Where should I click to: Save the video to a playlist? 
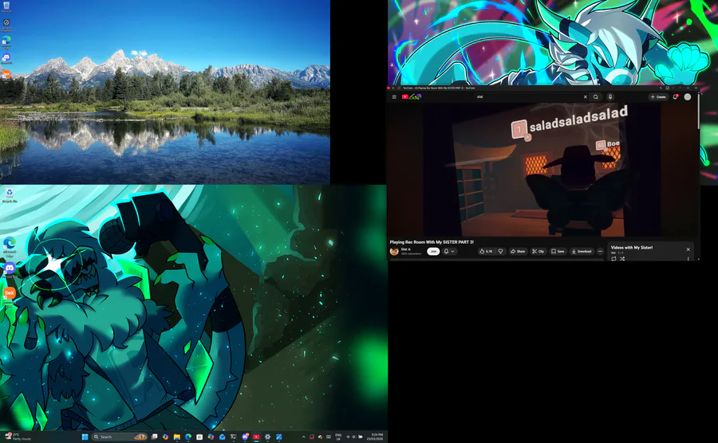(558, 252)
